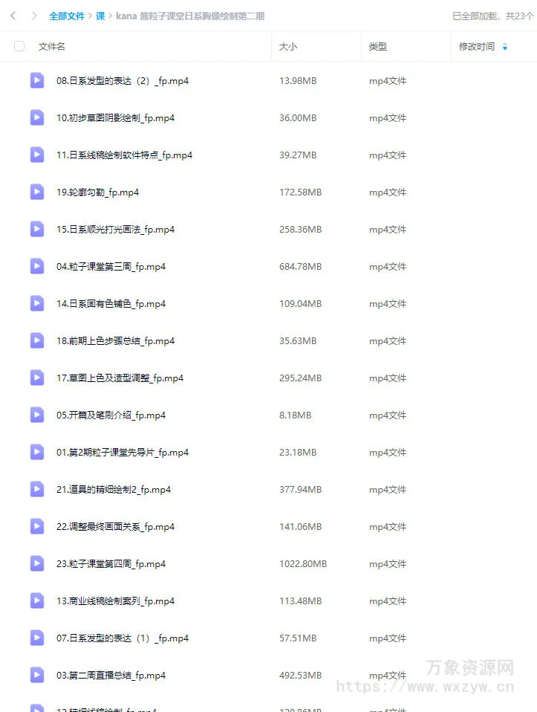Viewport: 537px width, 712px height.
Task: Open file 11.日系线稿绘制软件特点_fp.mp4
Action: (x=124, y=155)
